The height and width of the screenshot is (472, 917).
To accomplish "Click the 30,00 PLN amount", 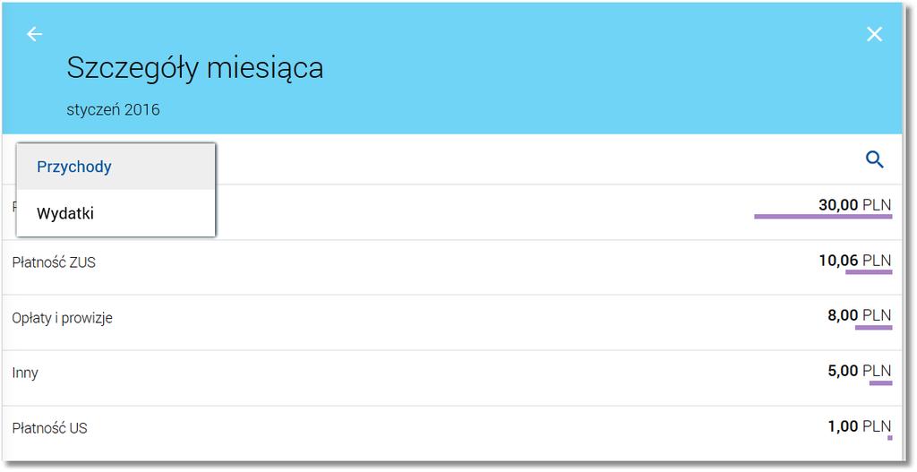I will [854, 205].
